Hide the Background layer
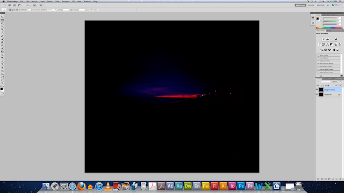This screenshot has width=344, height=193. 317,94
